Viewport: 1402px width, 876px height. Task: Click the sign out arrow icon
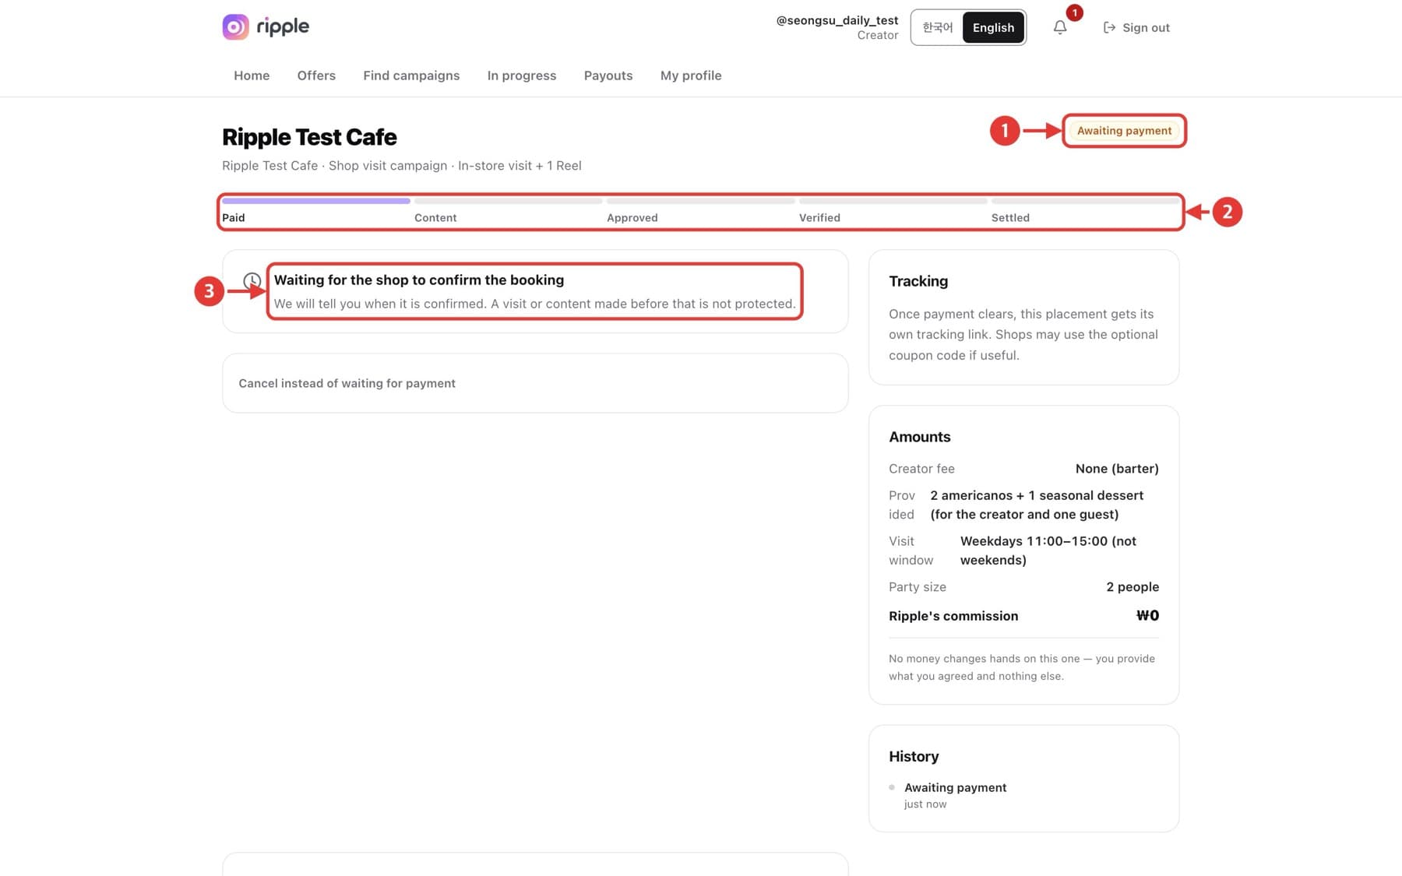click(1109, 27)
